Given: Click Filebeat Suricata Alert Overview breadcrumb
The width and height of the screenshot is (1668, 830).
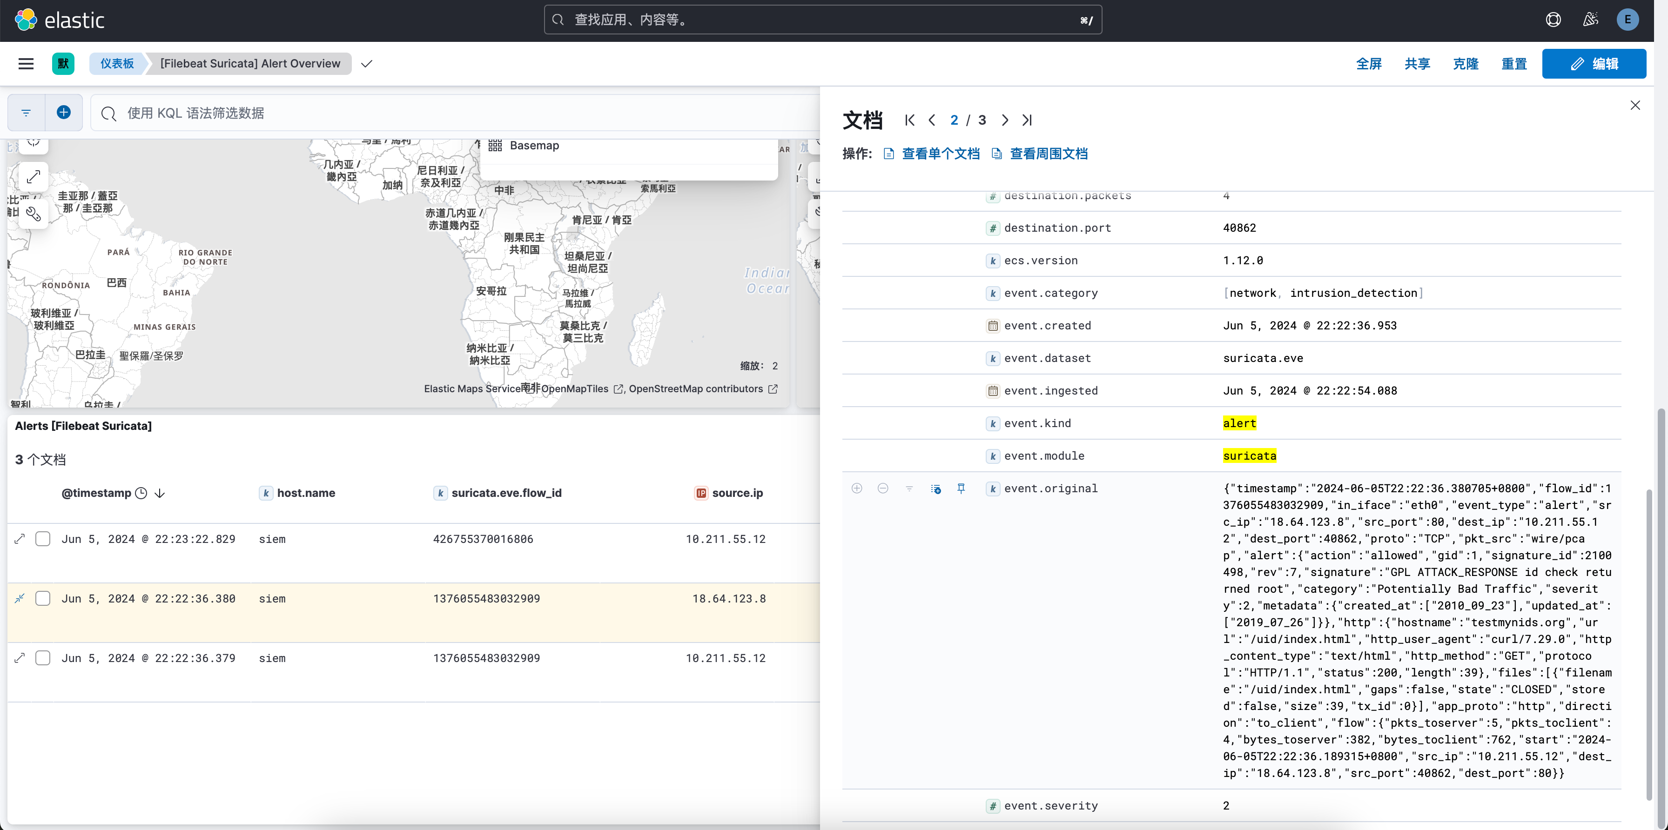Looking at the screenshot, I should tap(250, 63).
